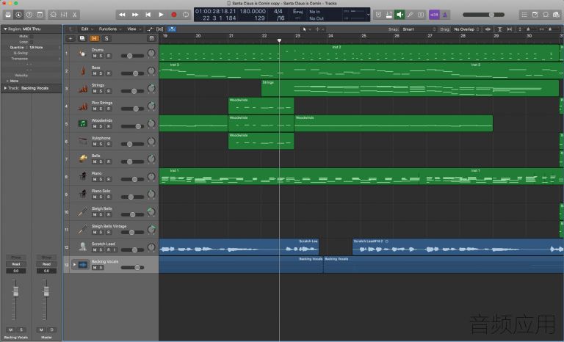Click the Bells track instrument icon

point(83,159)
